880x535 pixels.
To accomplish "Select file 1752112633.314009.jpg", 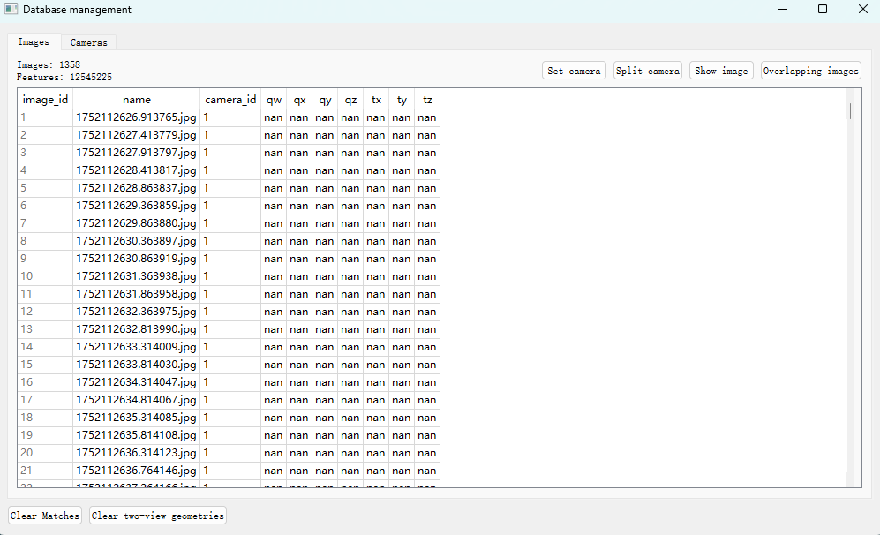I will 137,347.
